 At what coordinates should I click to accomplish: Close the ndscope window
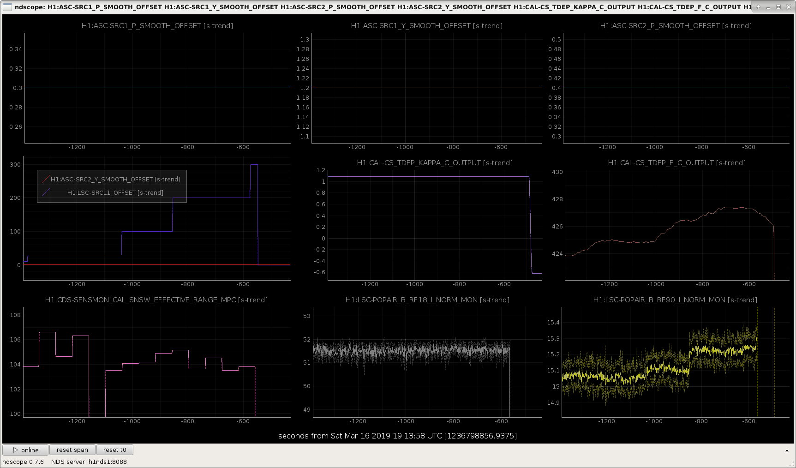point(788,7)
